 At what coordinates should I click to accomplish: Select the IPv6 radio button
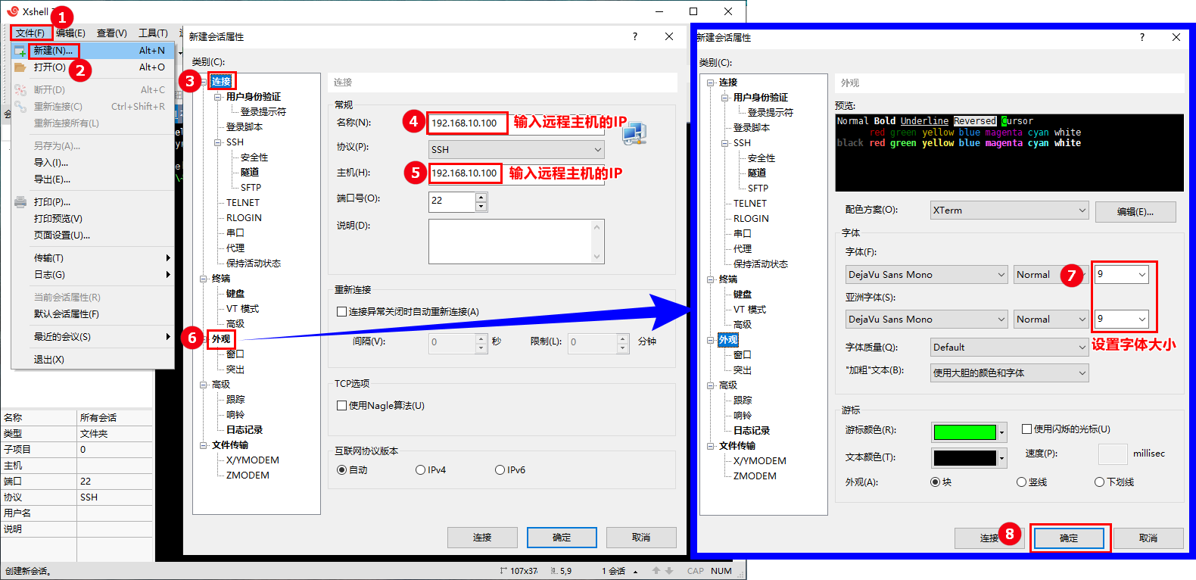click(x=500, y=470)
